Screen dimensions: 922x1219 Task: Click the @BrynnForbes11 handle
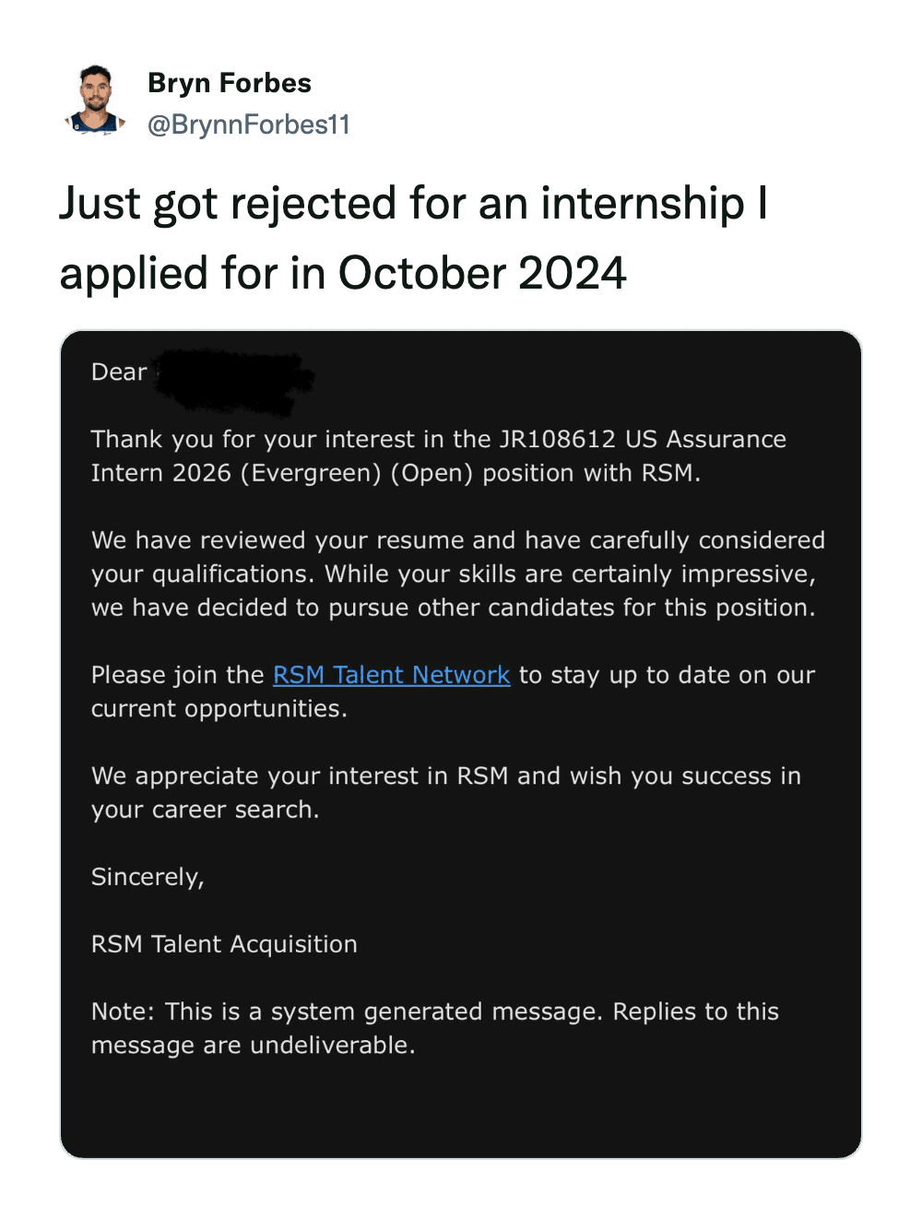249,124
